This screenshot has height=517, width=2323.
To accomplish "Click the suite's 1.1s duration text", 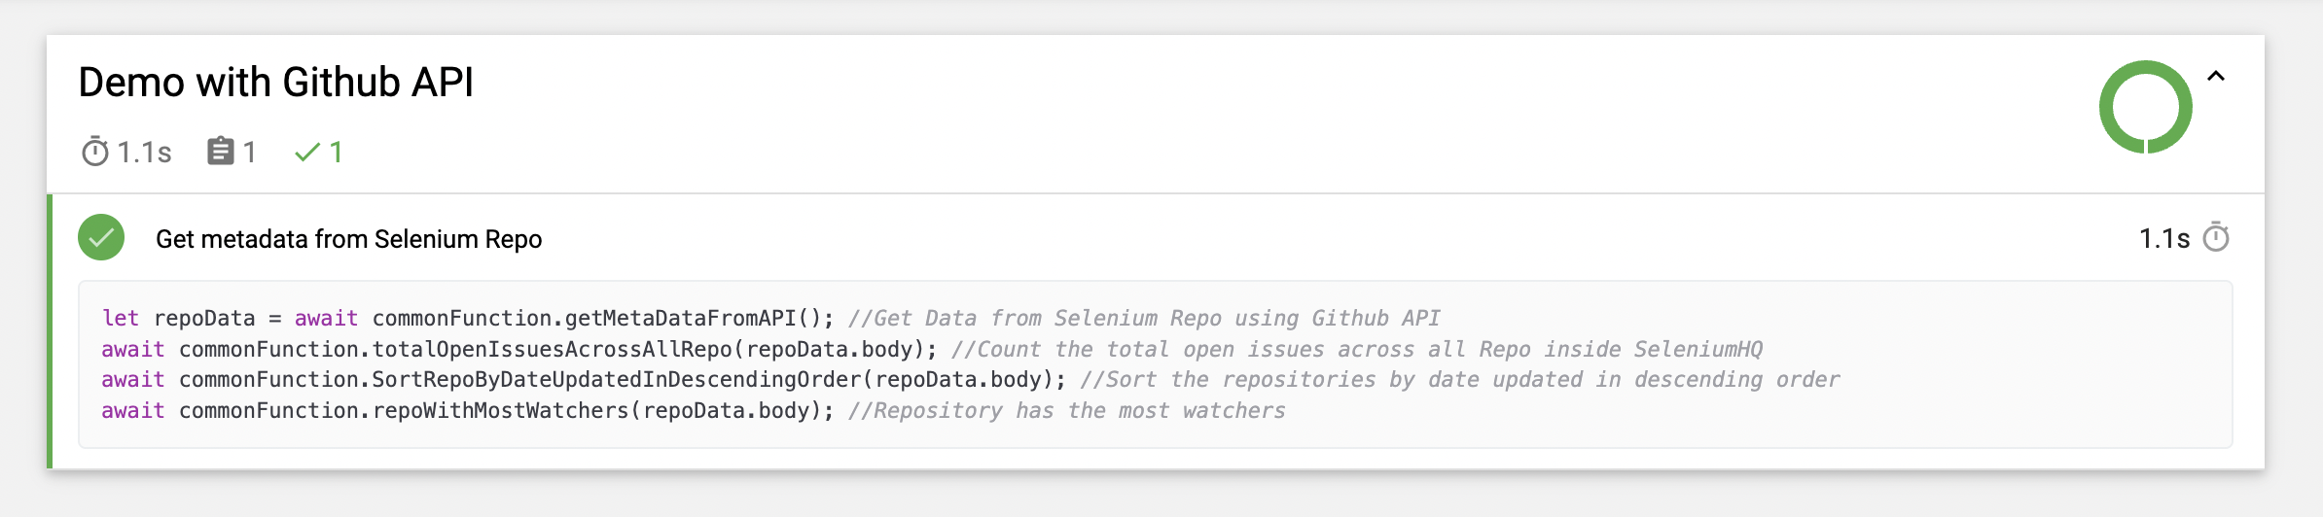I will coord(144,153).
